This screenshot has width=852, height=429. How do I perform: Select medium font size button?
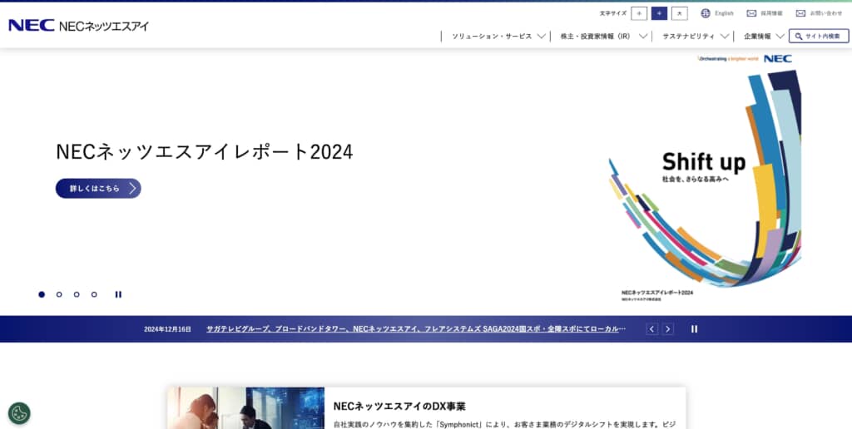pyautogui.click(x=659, y=13)
